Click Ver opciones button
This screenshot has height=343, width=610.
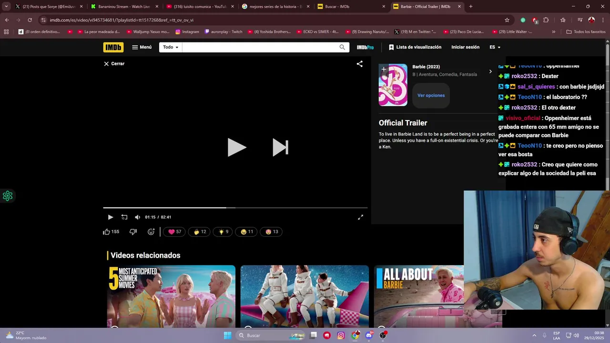coord(431,95)
